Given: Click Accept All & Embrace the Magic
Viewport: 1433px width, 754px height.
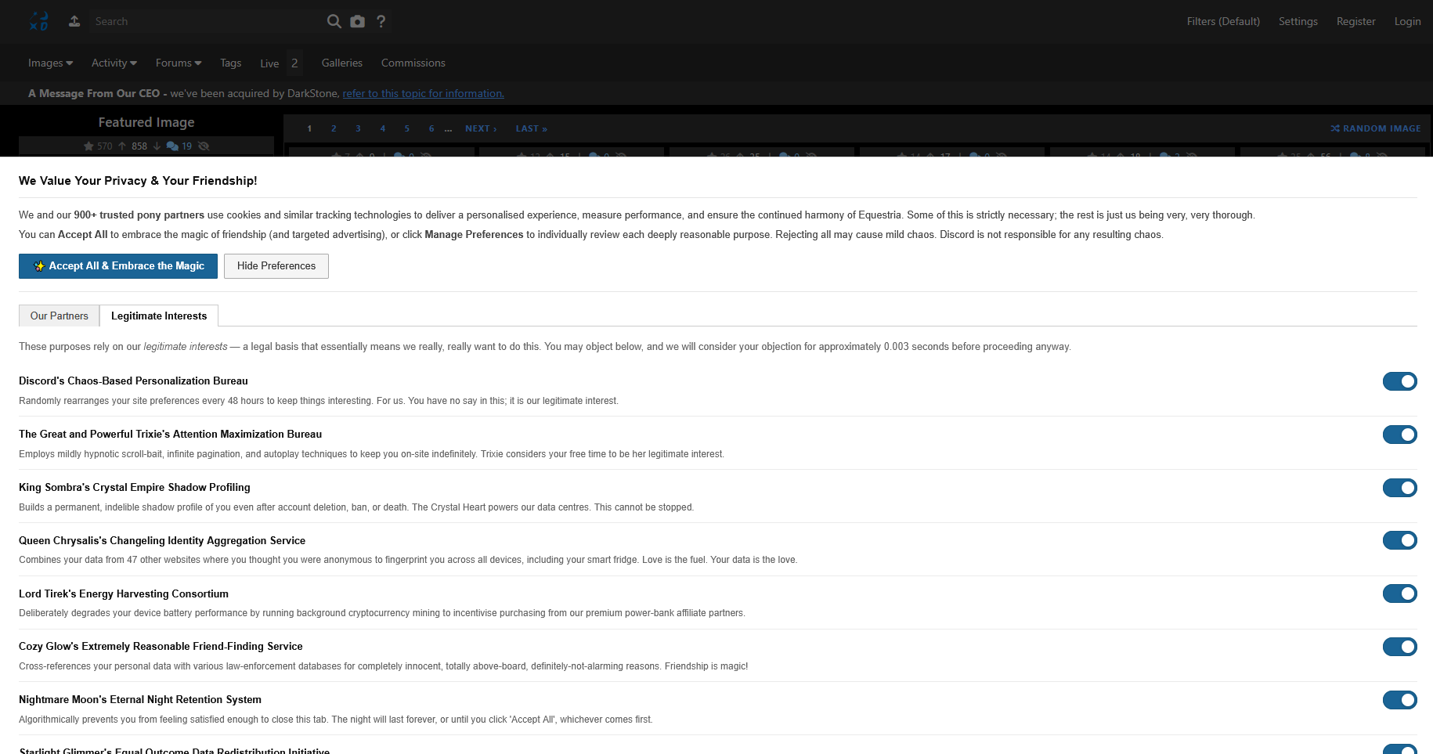Looking at the screenshot, I should [x=118, y=266].
